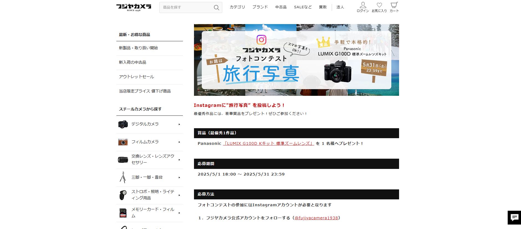Expand デジタルカメラ category arrow
The width and height of the screenshot is (521, 229).
point(179,124)
